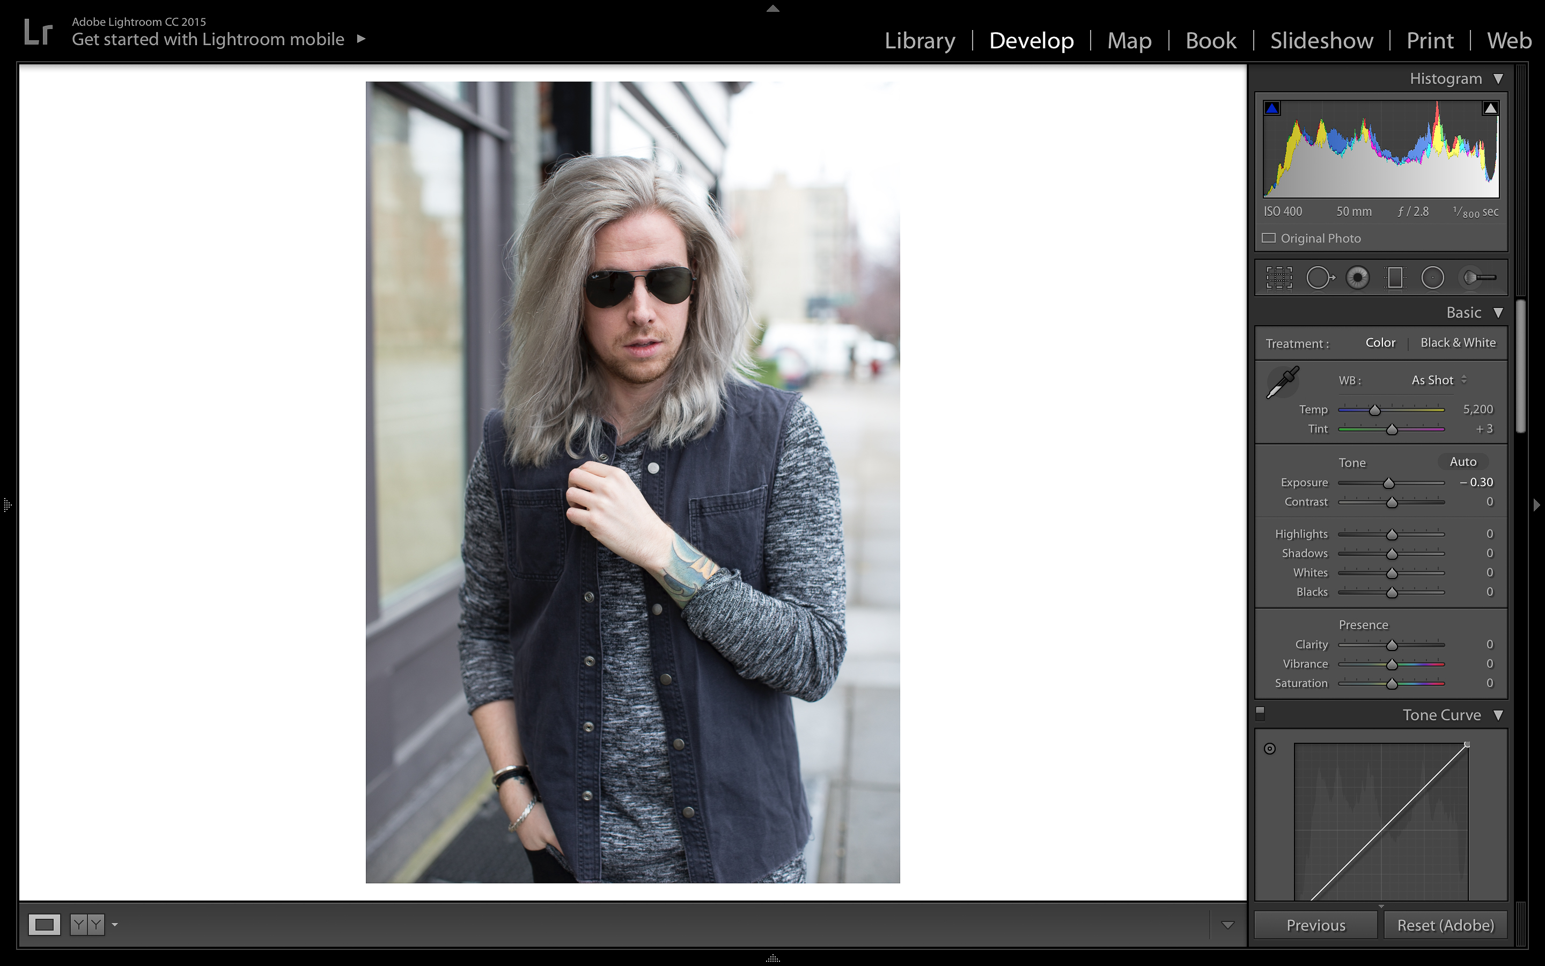The height and width of the screenshot is (966, 1545).
Task: Click the Radial Filter tool icon
Action: tap(1436, 277)
